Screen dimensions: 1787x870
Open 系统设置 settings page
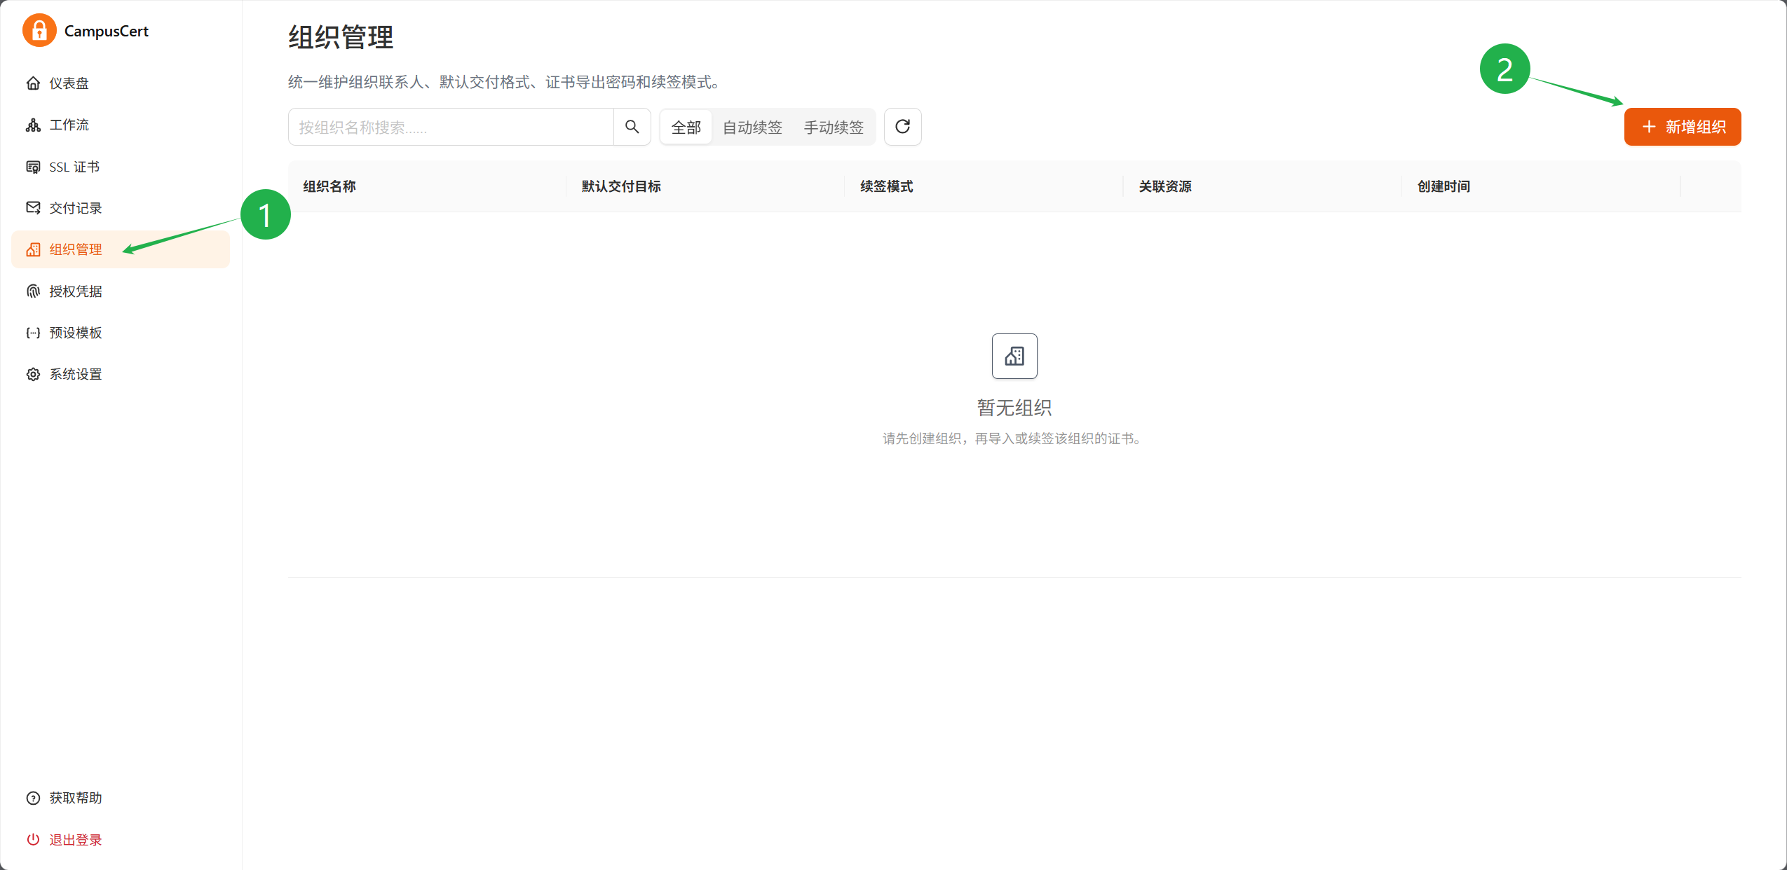pos(121,374)
